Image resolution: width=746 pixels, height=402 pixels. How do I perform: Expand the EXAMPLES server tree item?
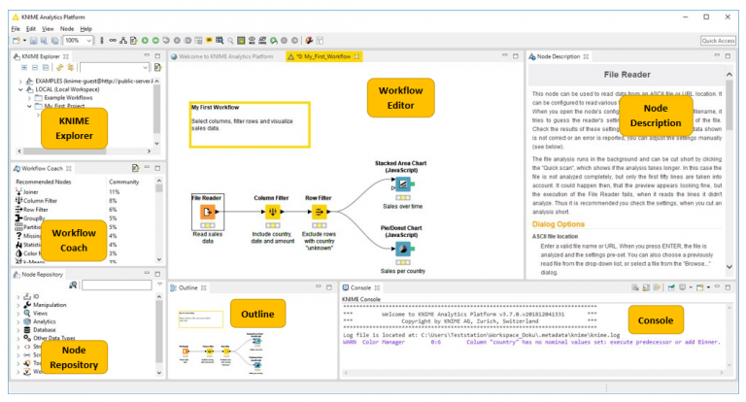[19, 82]
